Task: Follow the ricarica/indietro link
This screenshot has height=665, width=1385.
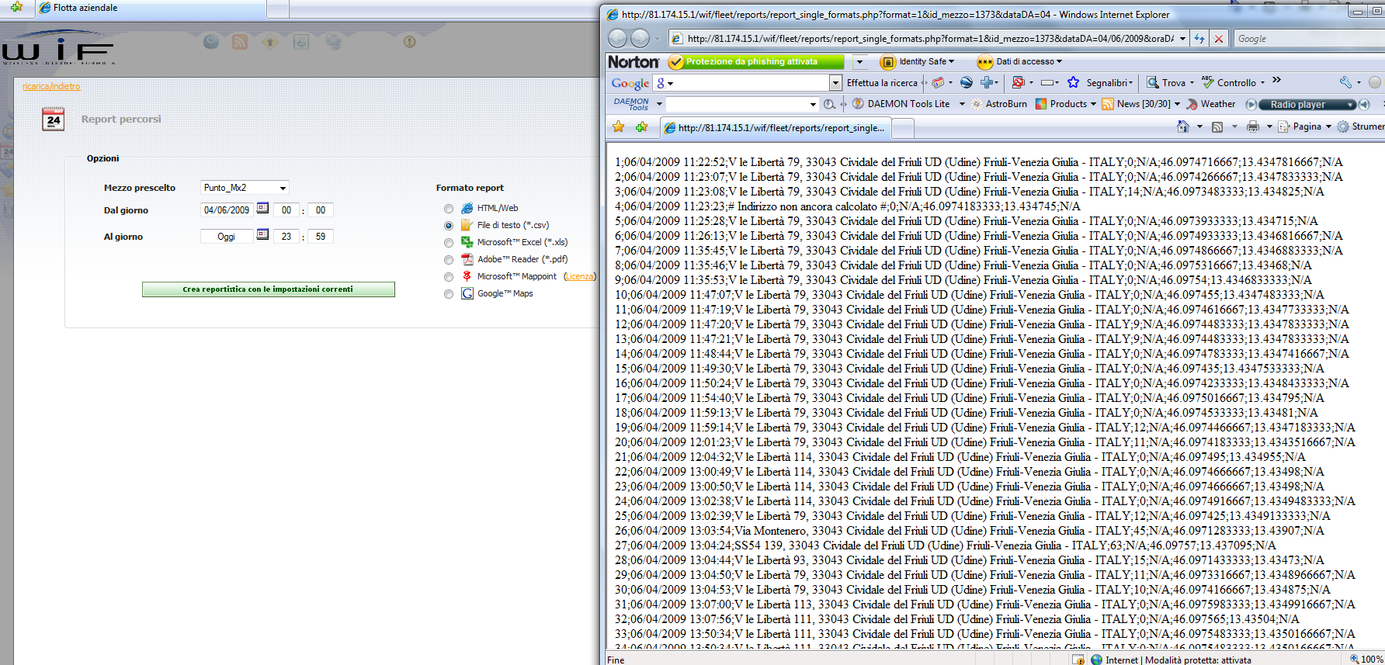Action: click(51, 86)
